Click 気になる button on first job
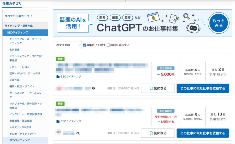The width and height of the screenshot is (235, 144). (x=158, y=88)
